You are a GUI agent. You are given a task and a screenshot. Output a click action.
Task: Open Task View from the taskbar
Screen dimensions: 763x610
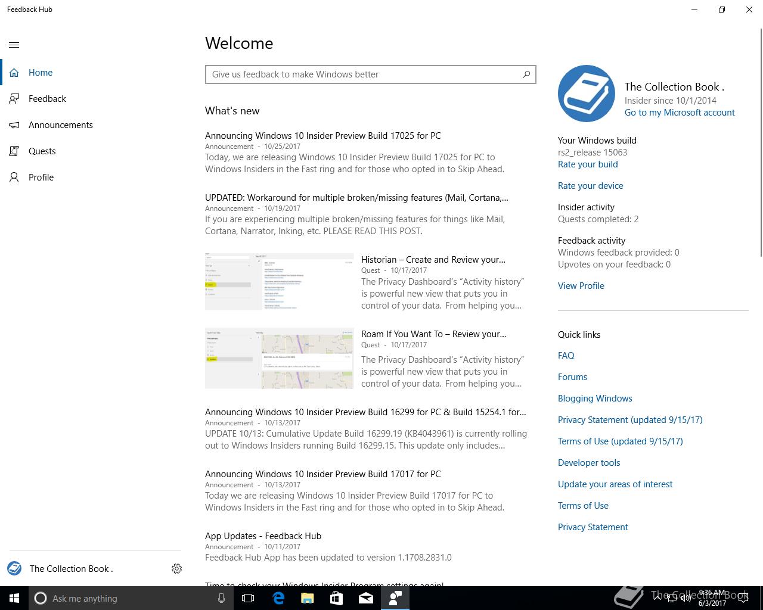pos(248,598)
